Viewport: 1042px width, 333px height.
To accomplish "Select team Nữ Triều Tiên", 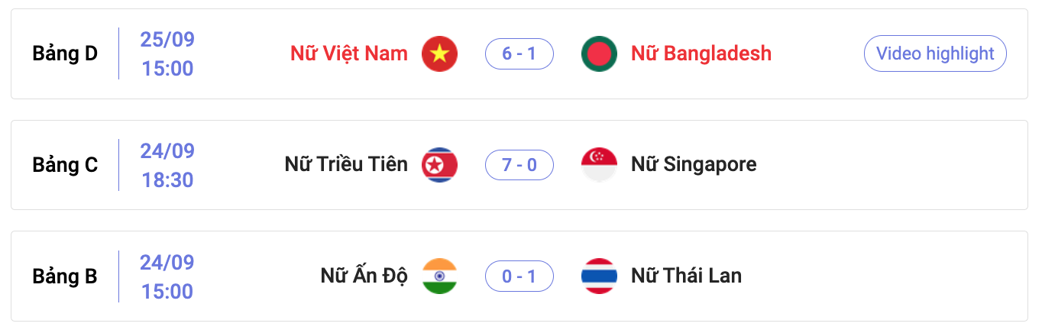I will 346,164.
